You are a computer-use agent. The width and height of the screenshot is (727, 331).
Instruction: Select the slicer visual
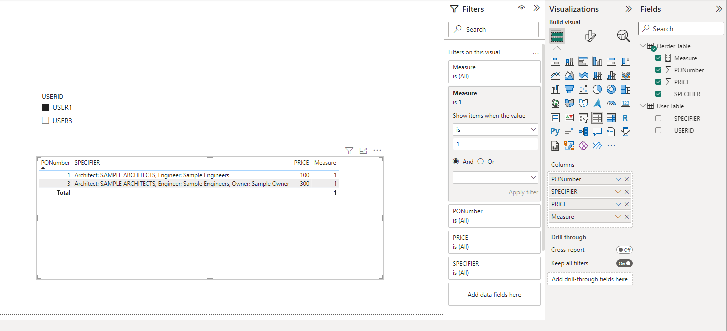583,118
